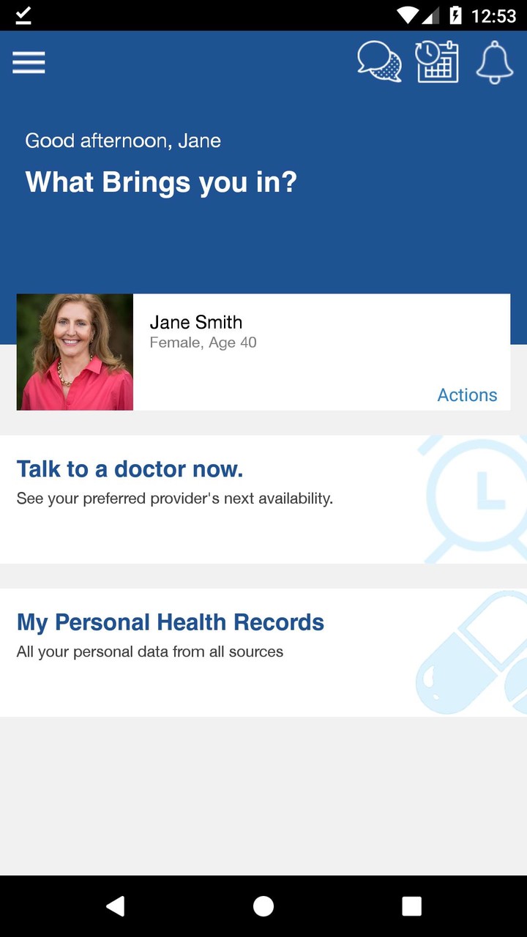Click Jane Smith's profile photo
Image resolution: width=527 pixels, height=937 pixels.
[75, 352]
